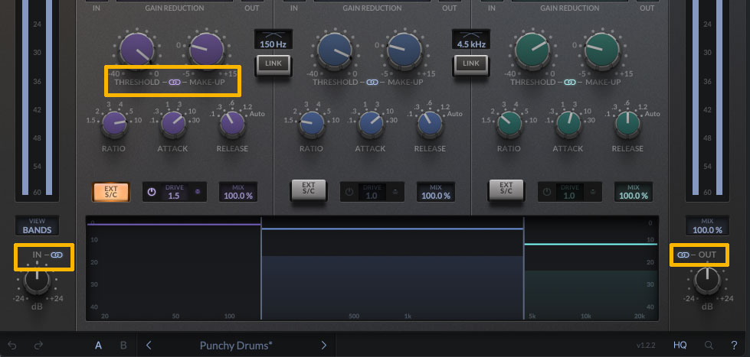The width and height of the screenshot is (750, 357).
Task: Select preset slot A
Action: [98, 345]
